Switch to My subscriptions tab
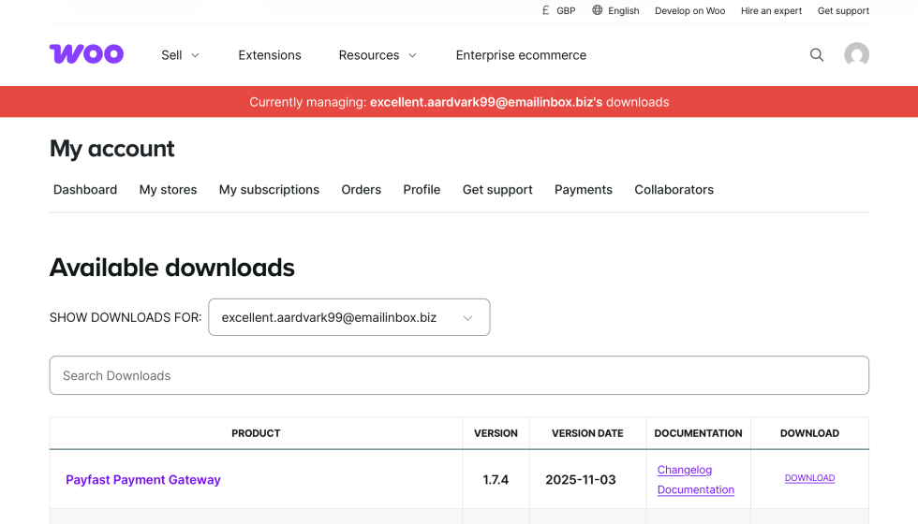The image size is (918, 524). coord(269,190)
